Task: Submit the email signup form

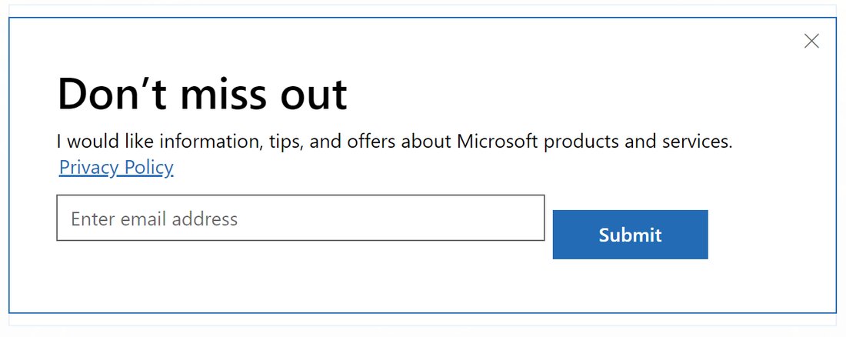Action: point(630,235)
